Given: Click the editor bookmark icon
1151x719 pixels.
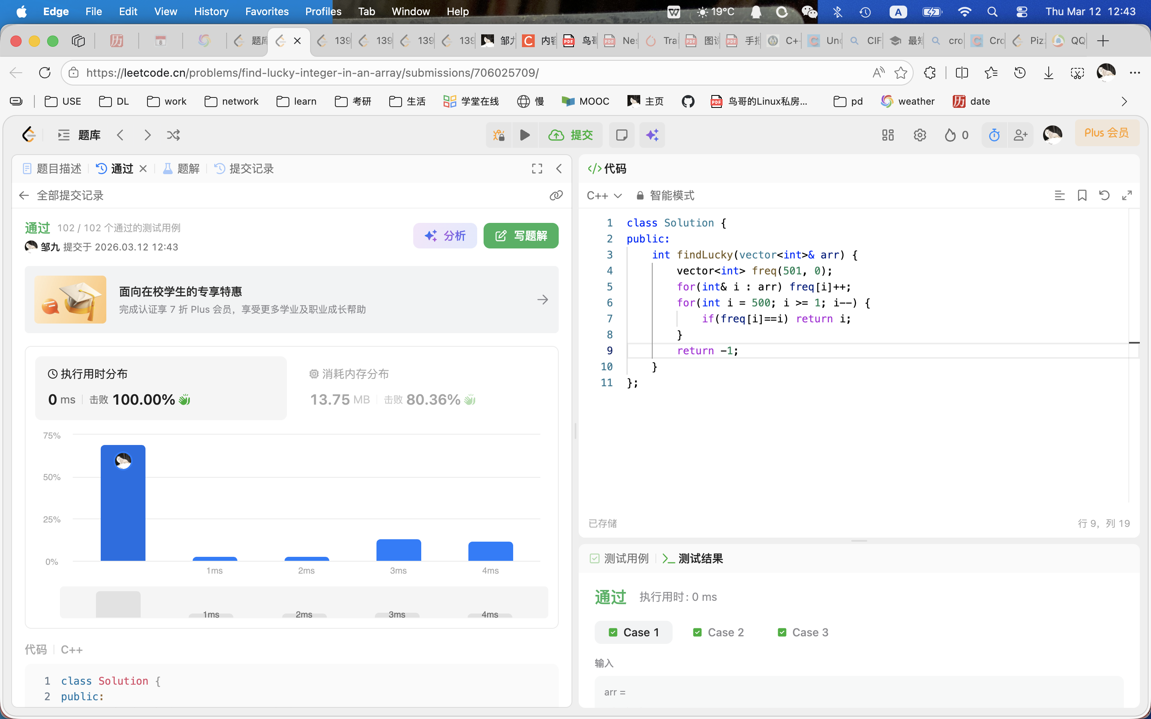Looking at the screenshot, I should (x=1082, y=195).
